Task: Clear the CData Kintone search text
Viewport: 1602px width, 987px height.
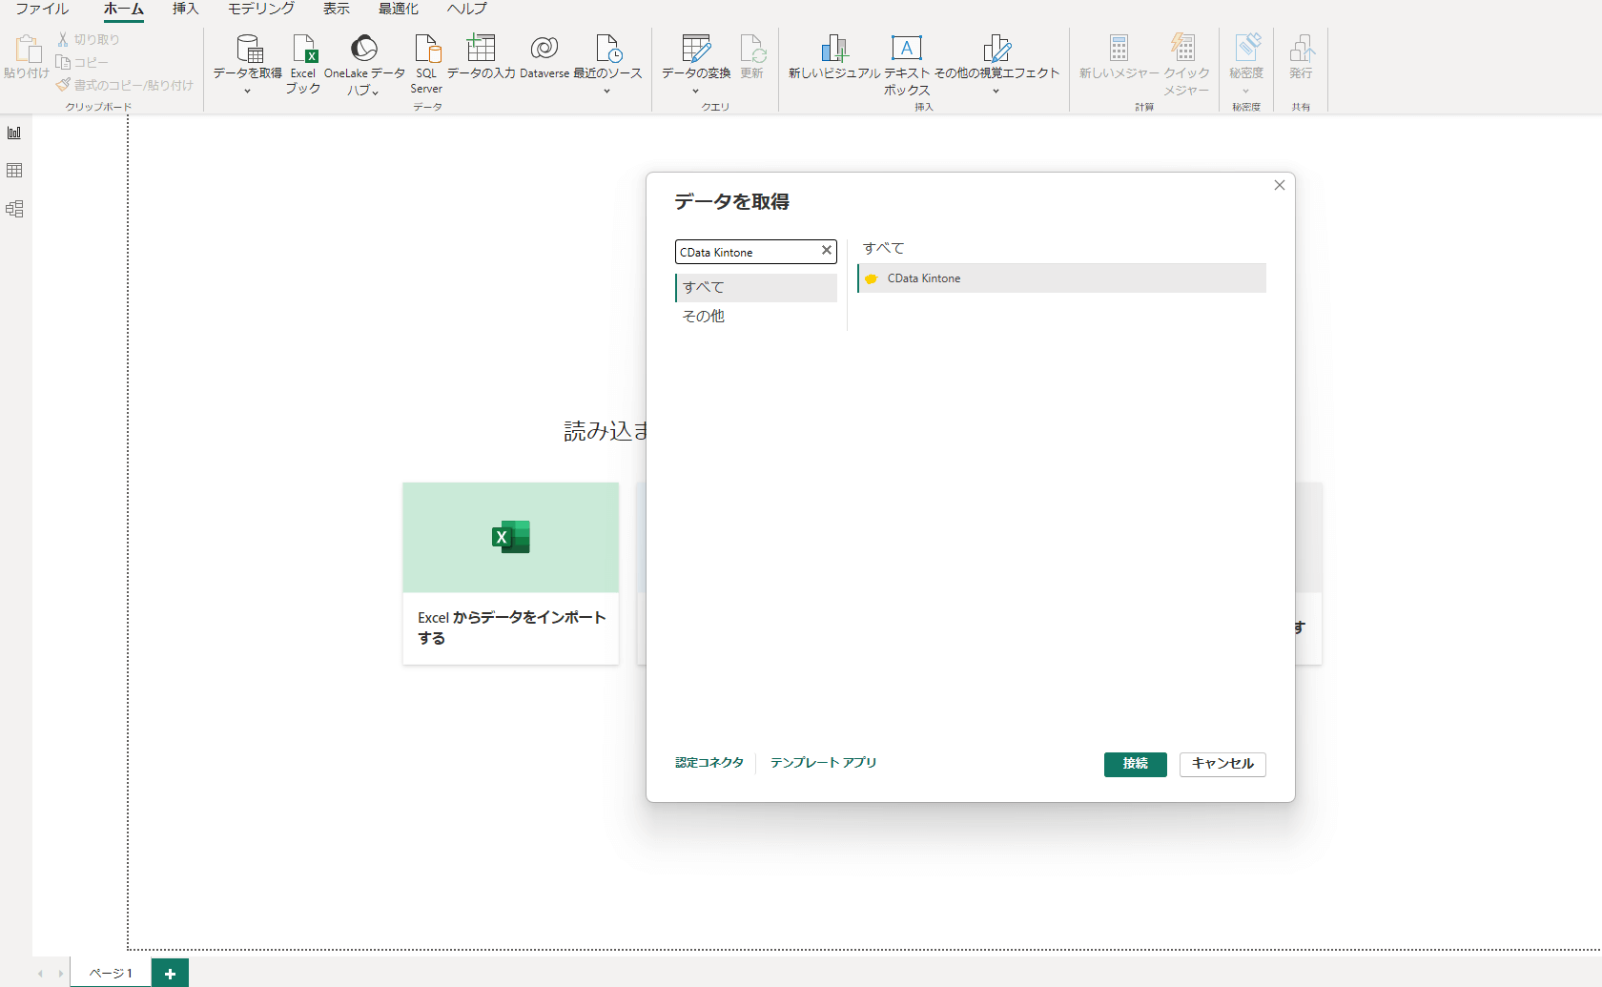Action: [x=826, y=251]
